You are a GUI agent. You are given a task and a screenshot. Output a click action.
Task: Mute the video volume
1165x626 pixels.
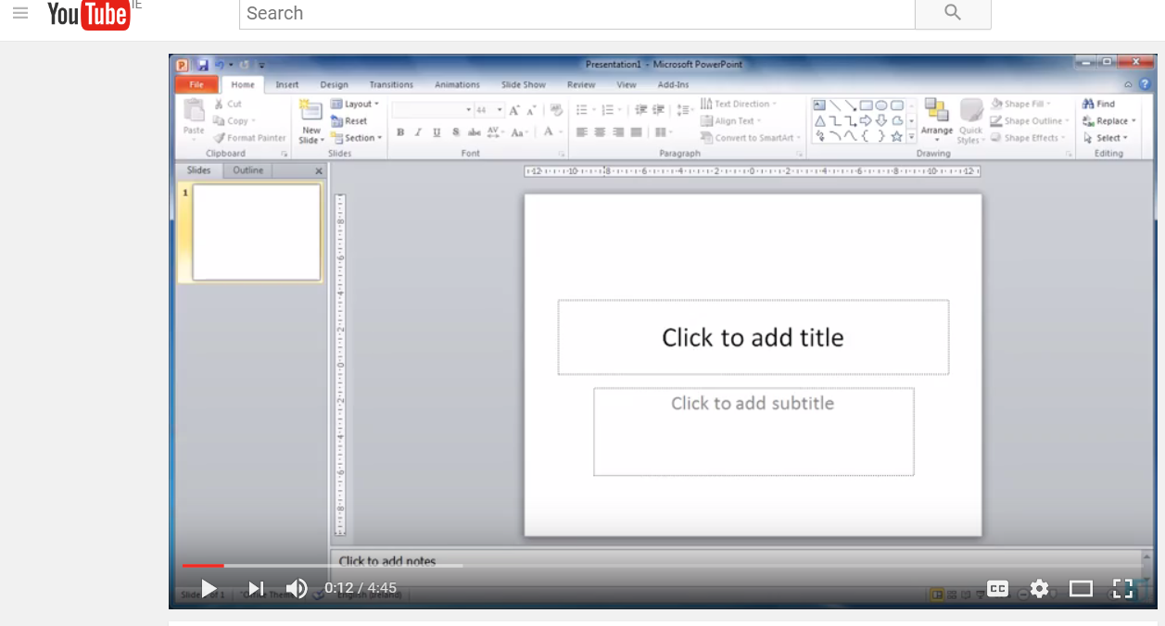[297, 588]
